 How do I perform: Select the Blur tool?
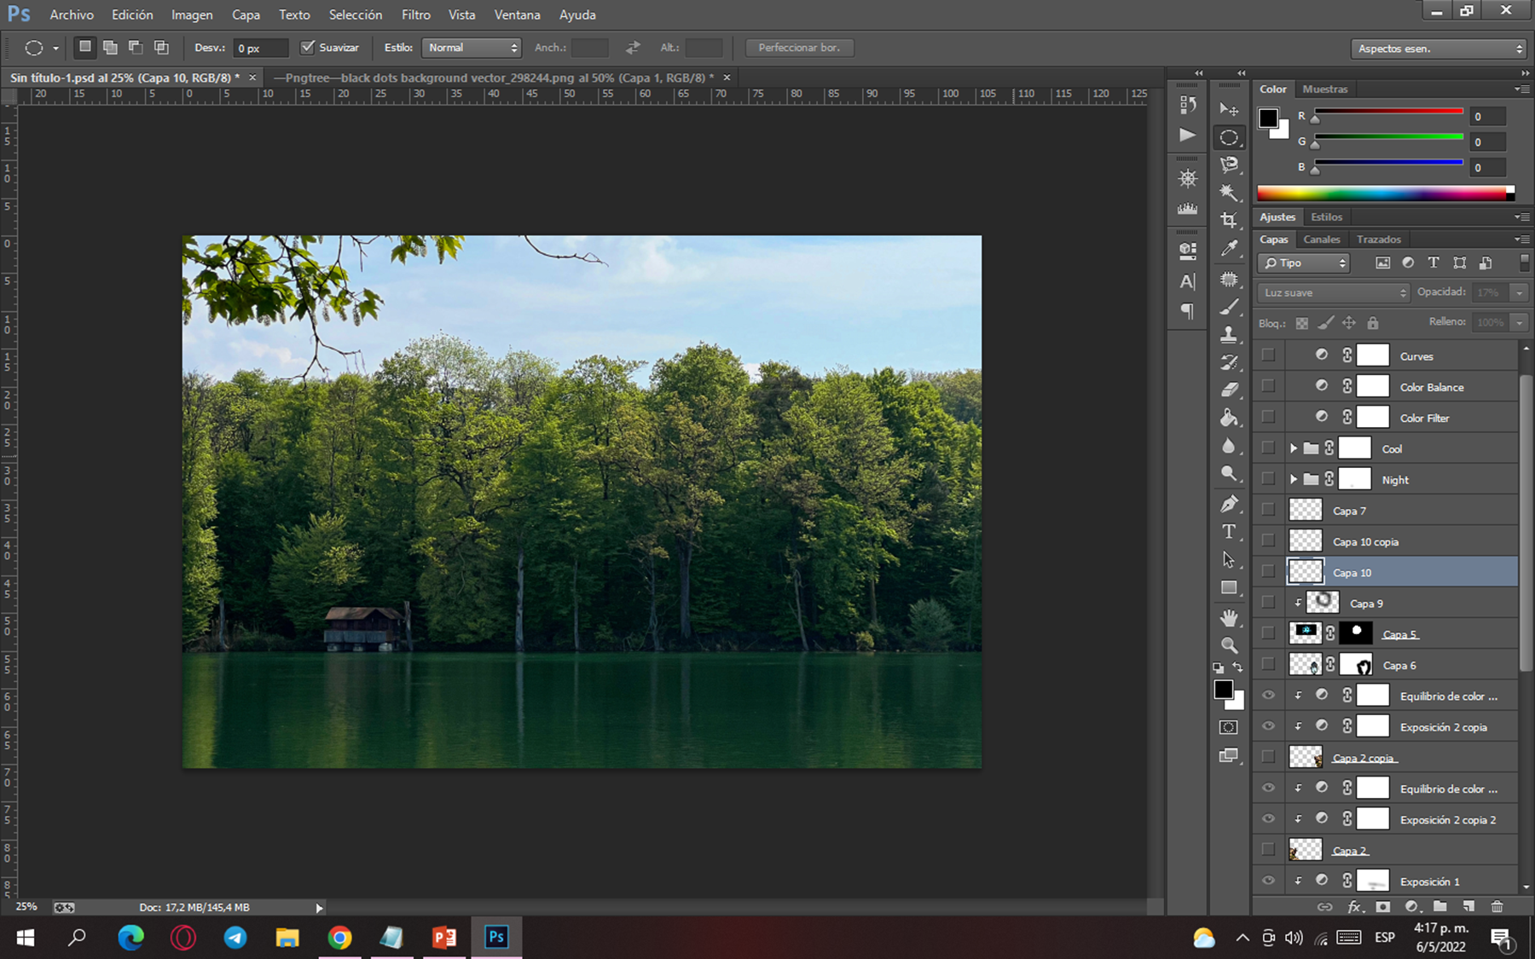click(1229, 446)
